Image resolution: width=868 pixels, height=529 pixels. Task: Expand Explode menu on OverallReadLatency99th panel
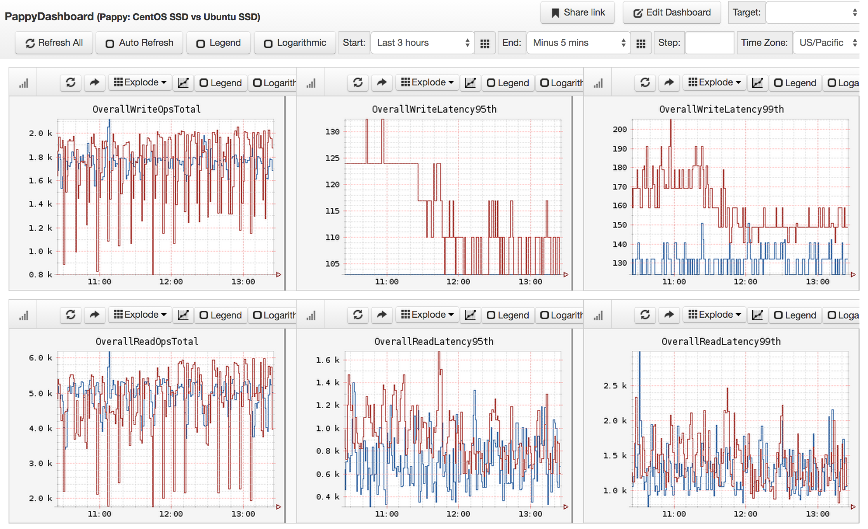715,315
